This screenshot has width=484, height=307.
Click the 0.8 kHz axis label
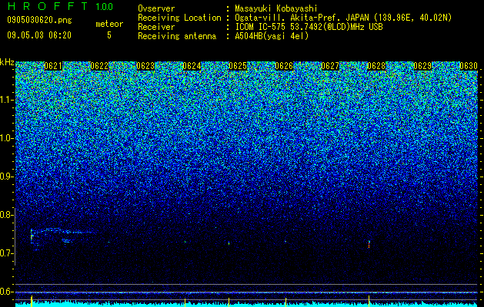(x=7, y=215)
